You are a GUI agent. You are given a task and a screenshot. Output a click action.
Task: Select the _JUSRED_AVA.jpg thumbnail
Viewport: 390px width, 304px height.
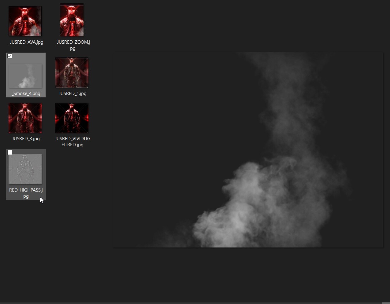coord(25,21)
